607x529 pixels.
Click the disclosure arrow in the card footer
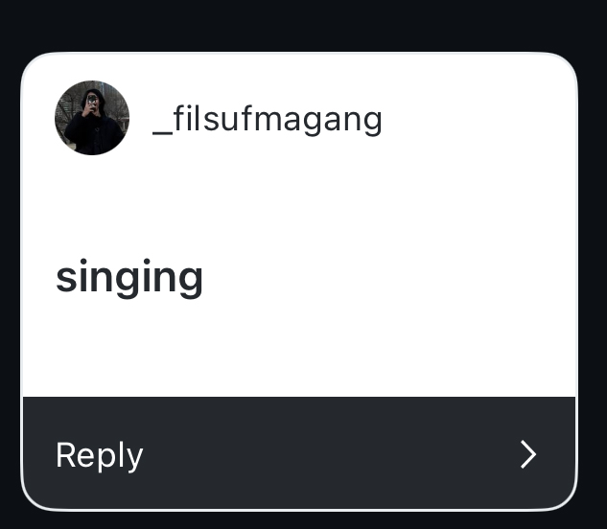527,455
